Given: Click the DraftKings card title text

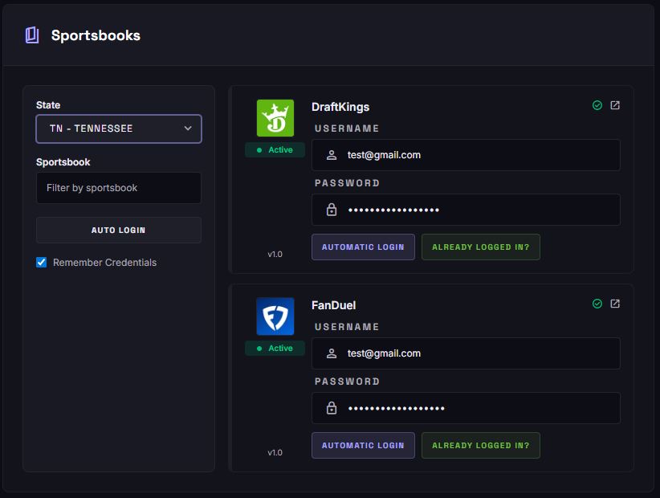Looking at the screenshot, I should (x=340, y=107).
